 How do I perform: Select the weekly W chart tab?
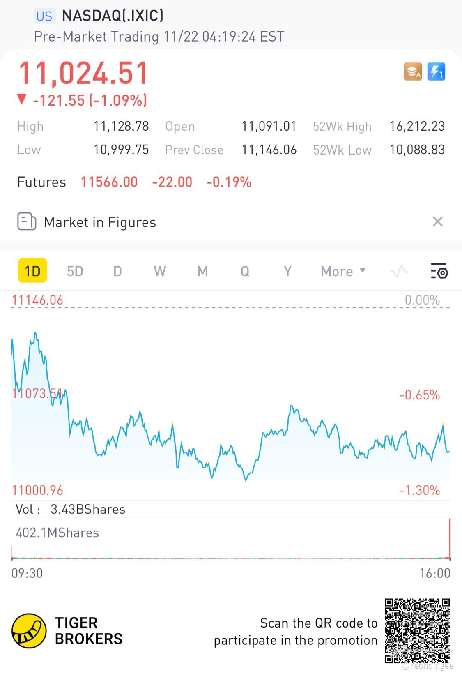tap(160, 271)
